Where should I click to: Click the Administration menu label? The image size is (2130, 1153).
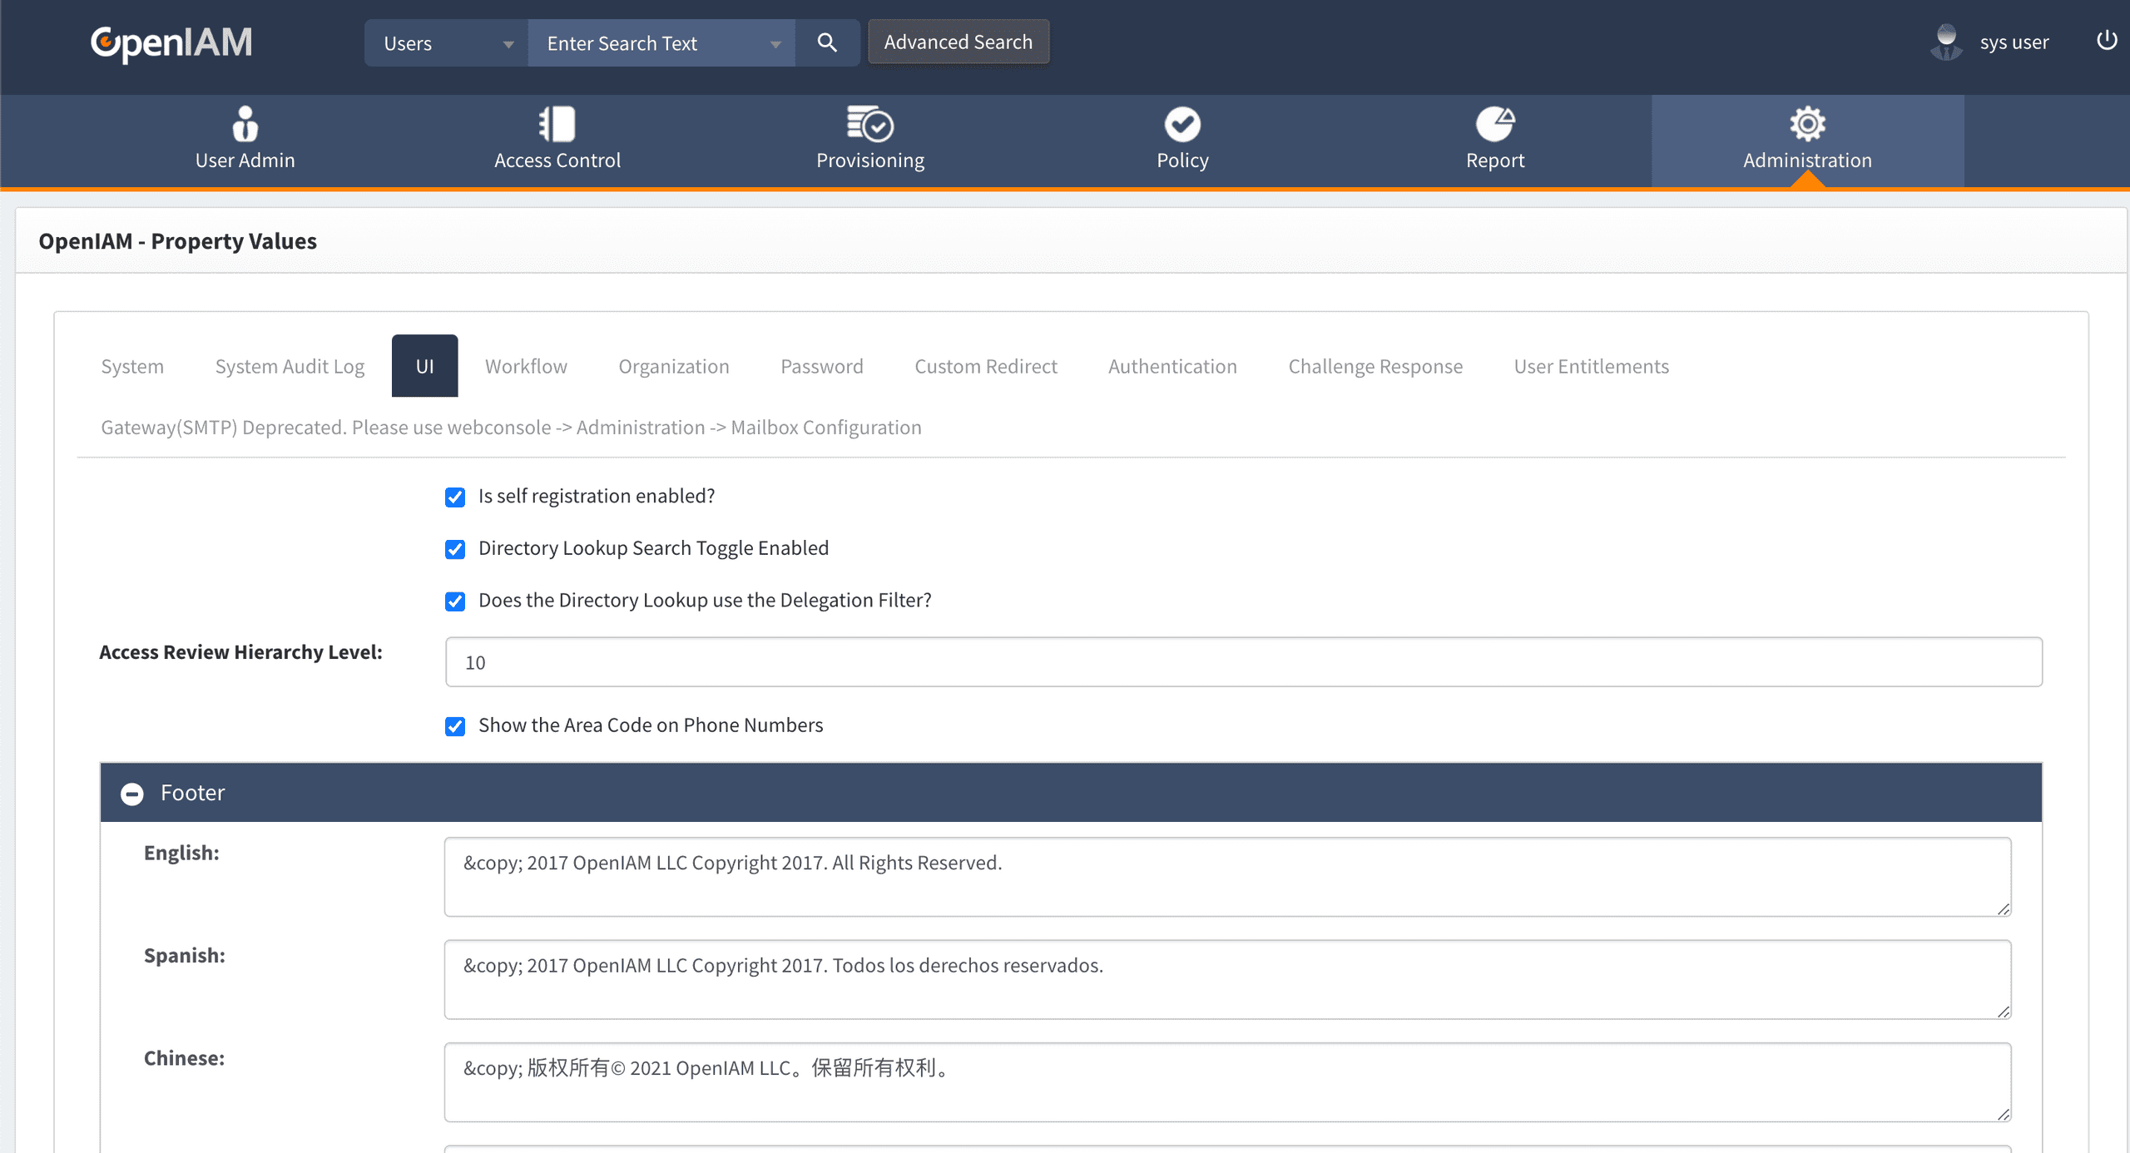[1807, 160]
